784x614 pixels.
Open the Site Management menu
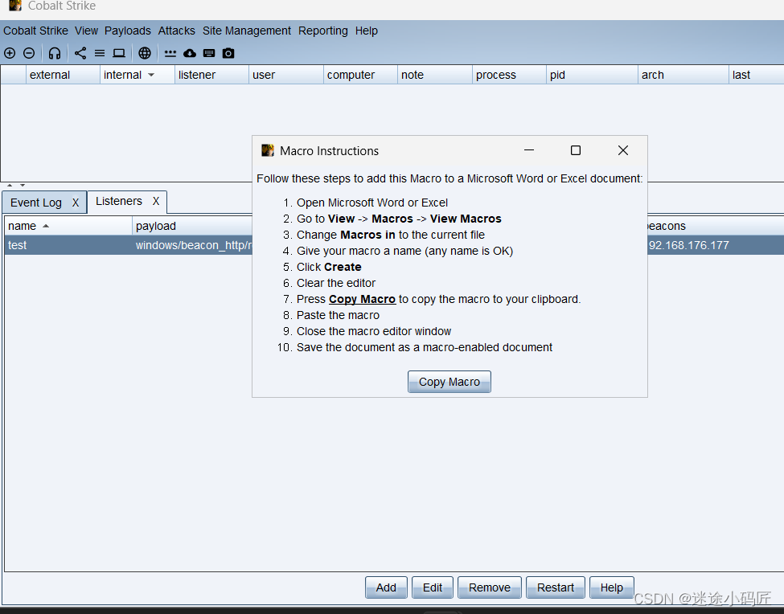(x=247, y=31)
